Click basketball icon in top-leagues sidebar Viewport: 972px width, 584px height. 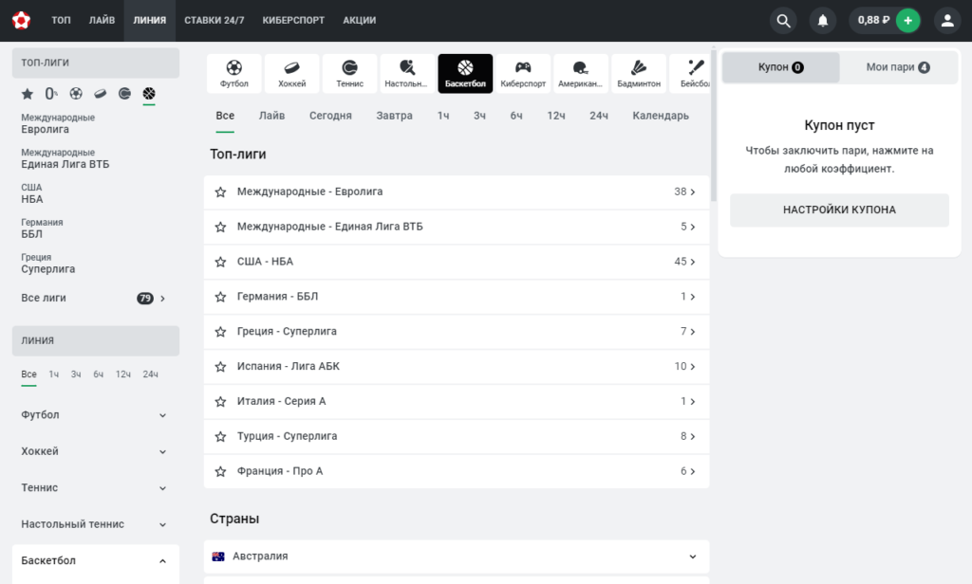pos(149,94)
